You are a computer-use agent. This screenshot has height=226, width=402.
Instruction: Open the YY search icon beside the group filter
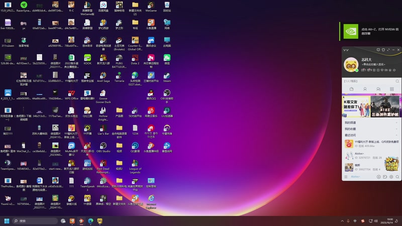[x=397, y=81]
